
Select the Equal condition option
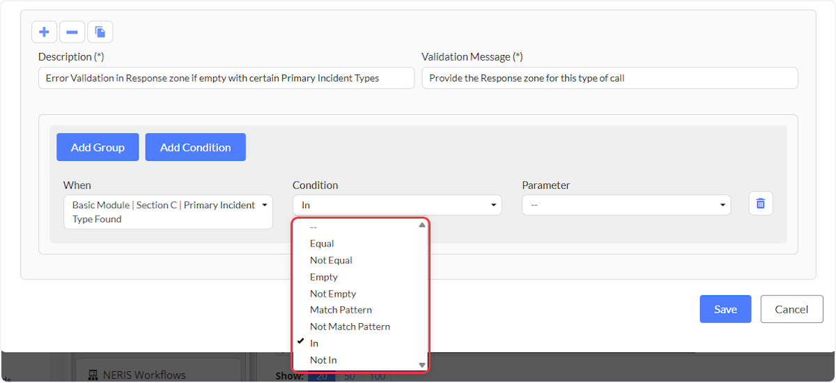[x=356, y=244]
